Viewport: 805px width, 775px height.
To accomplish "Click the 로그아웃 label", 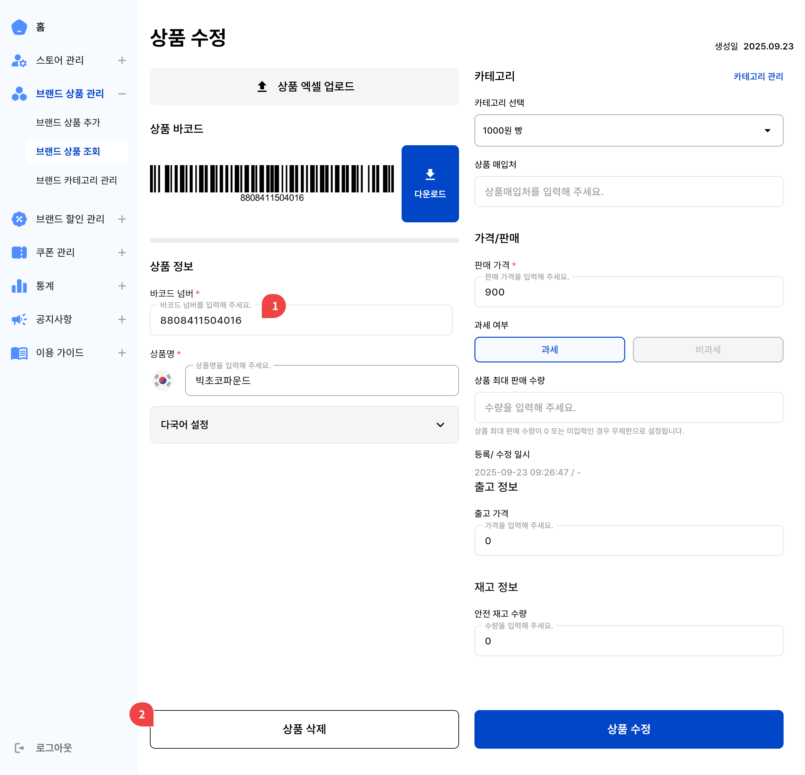I will click(54, 748).
